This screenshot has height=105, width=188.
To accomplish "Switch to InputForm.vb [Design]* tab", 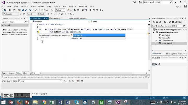I will pos(78,18).
